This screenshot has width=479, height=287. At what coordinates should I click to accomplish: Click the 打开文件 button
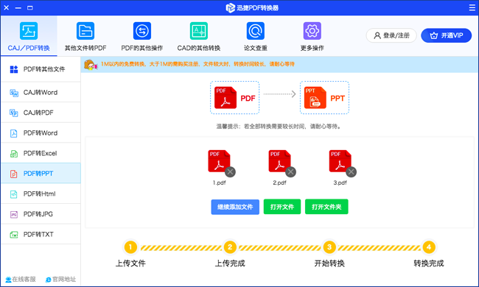(x=282, y=207)
